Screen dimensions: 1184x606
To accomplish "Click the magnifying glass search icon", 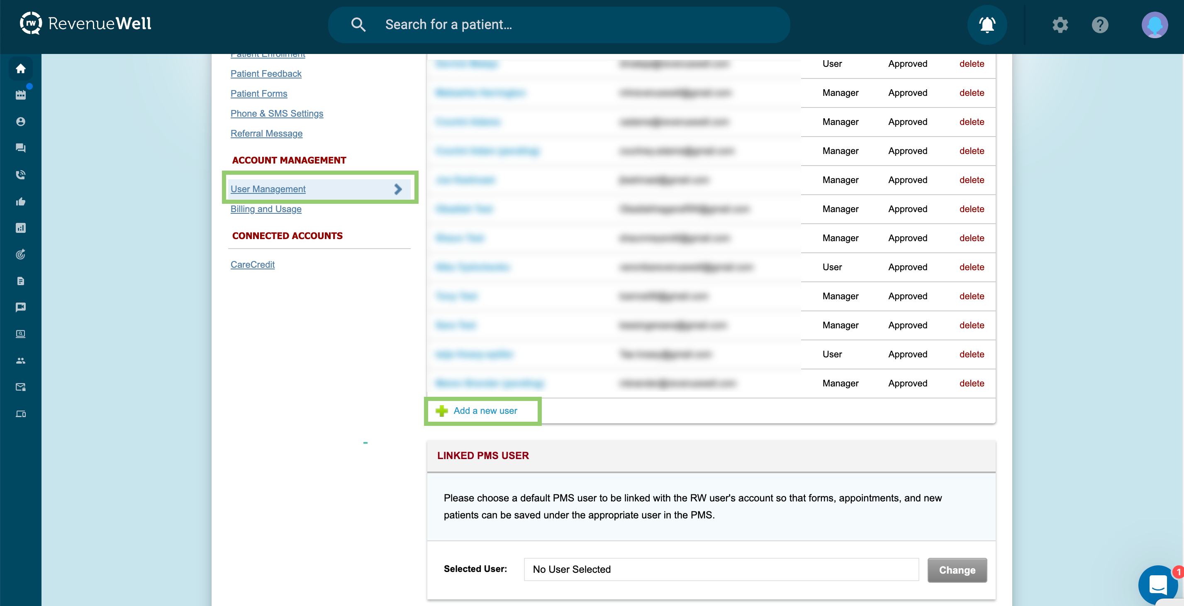I will click(358, 24).
